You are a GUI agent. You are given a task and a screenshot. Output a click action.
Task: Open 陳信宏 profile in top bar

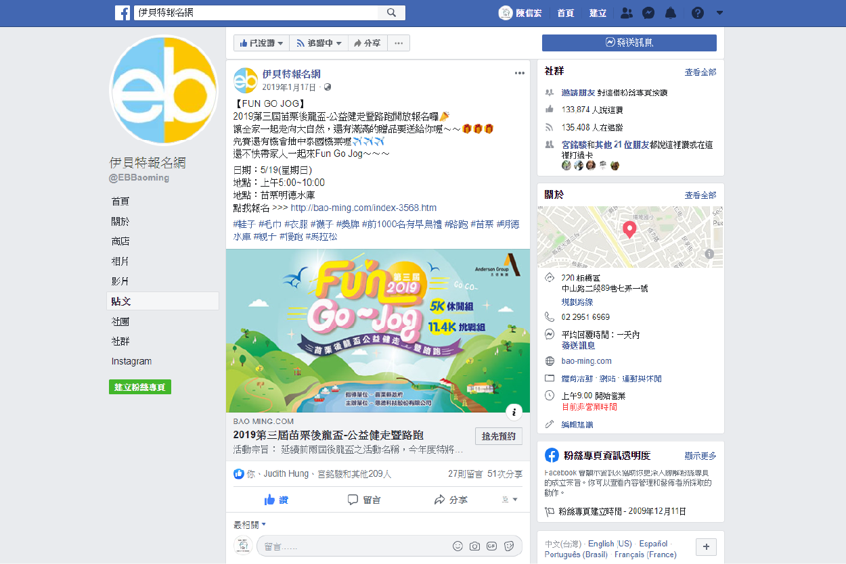520,13
